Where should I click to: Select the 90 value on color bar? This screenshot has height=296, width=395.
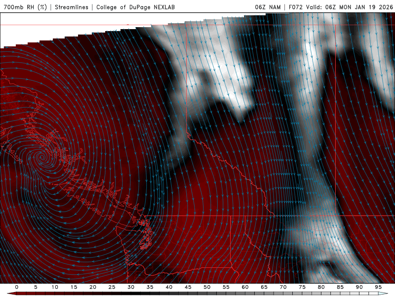(359, 287)
